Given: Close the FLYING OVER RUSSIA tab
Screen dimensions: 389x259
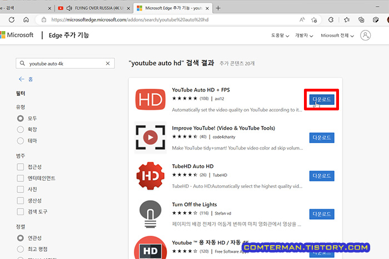Looking at the screenshot, I should click(128, 8).
